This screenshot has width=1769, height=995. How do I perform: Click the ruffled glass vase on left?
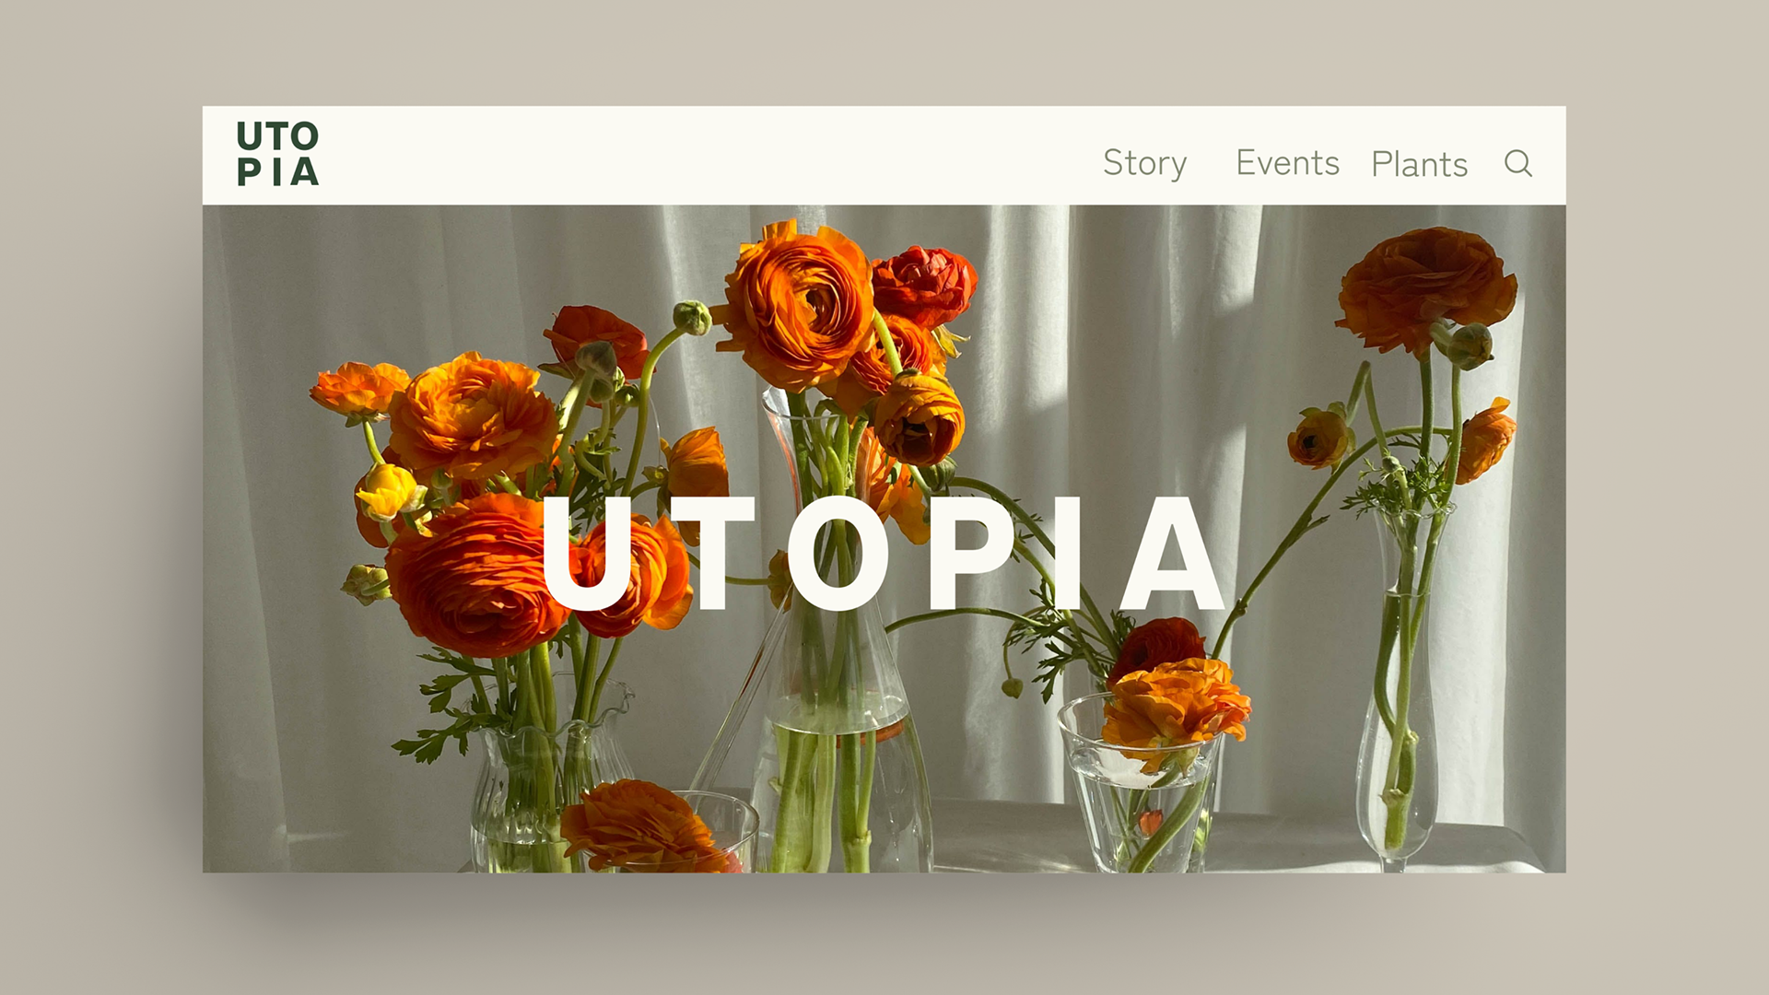point(551,778)
